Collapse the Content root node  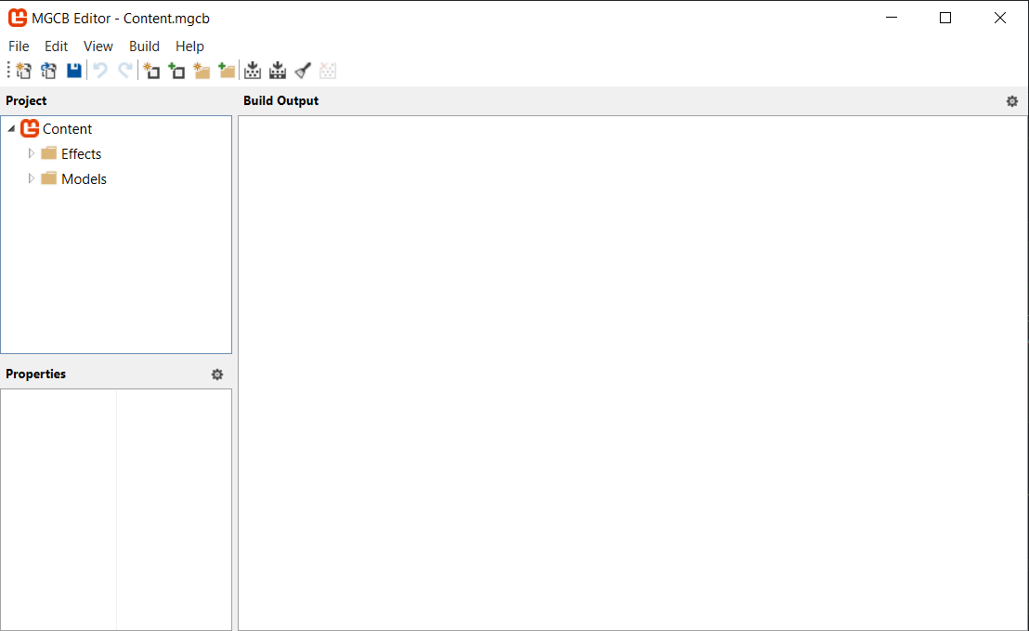pos(11,128)
